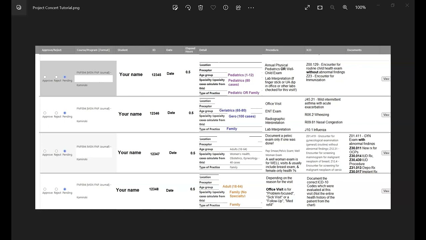The height and width of the screenshot is (240, 426).
Task: Click Approve/Reject column header
Action: pyautogui.click(x=52, y=50)
